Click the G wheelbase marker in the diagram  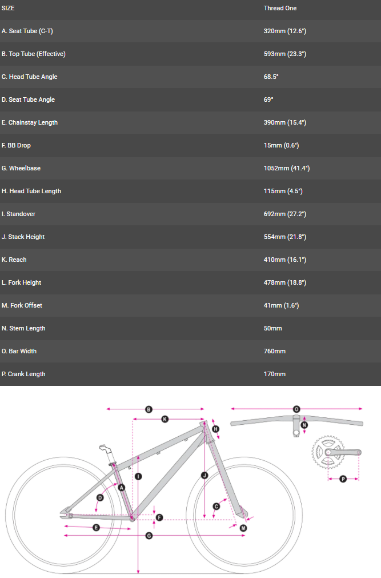(149, 536)
